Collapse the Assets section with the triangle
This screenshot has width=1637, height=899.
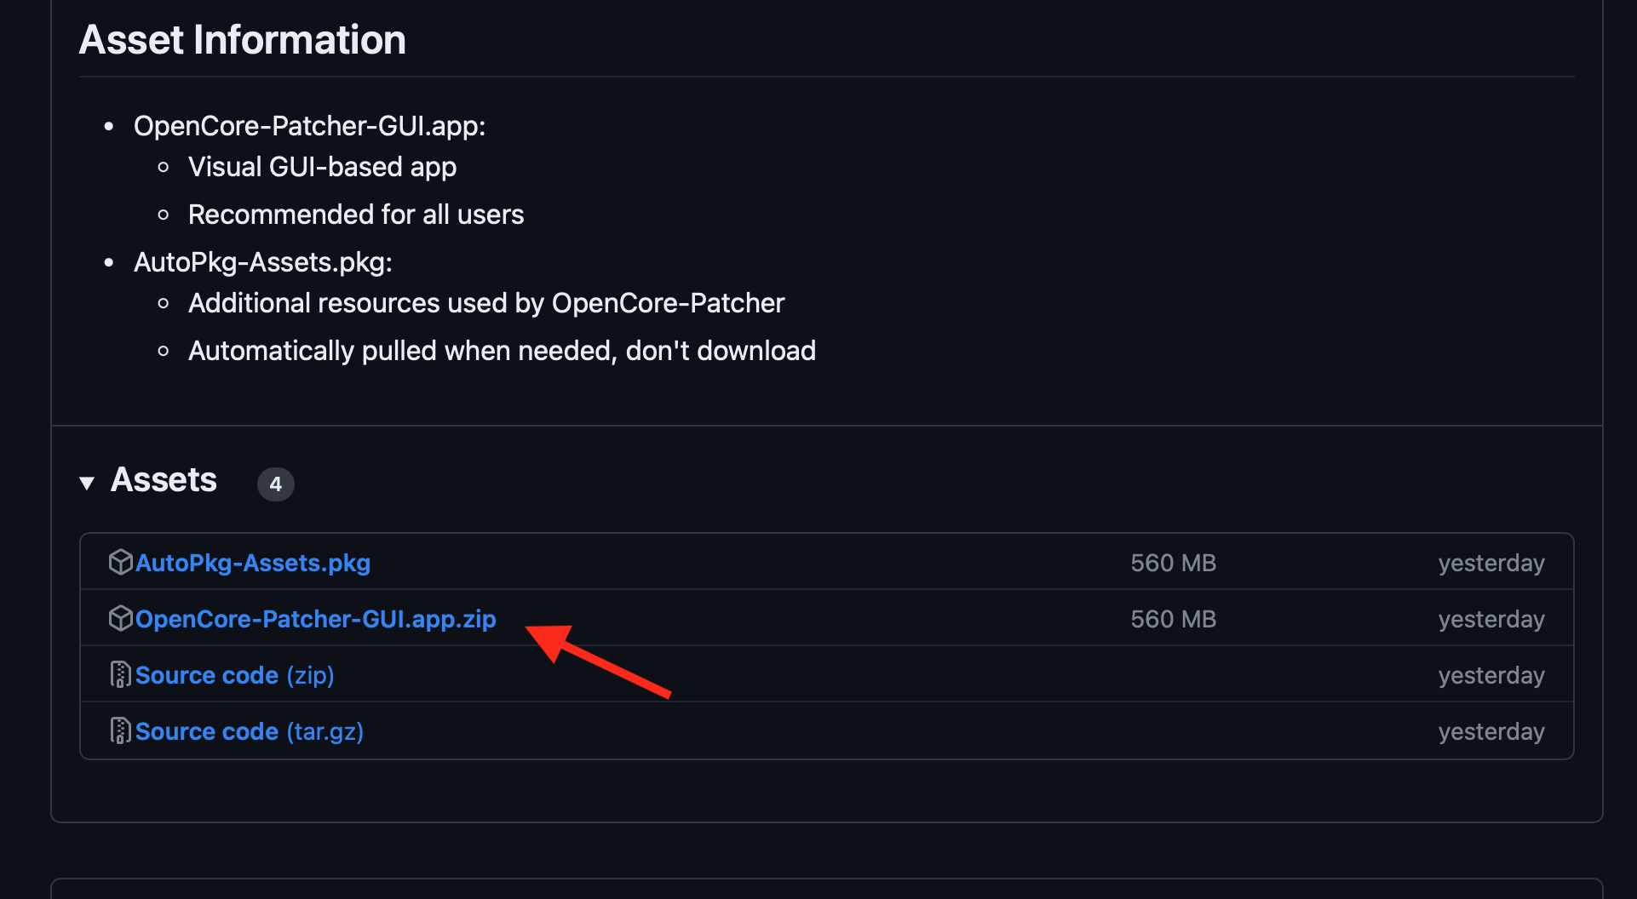pos(87,483)
